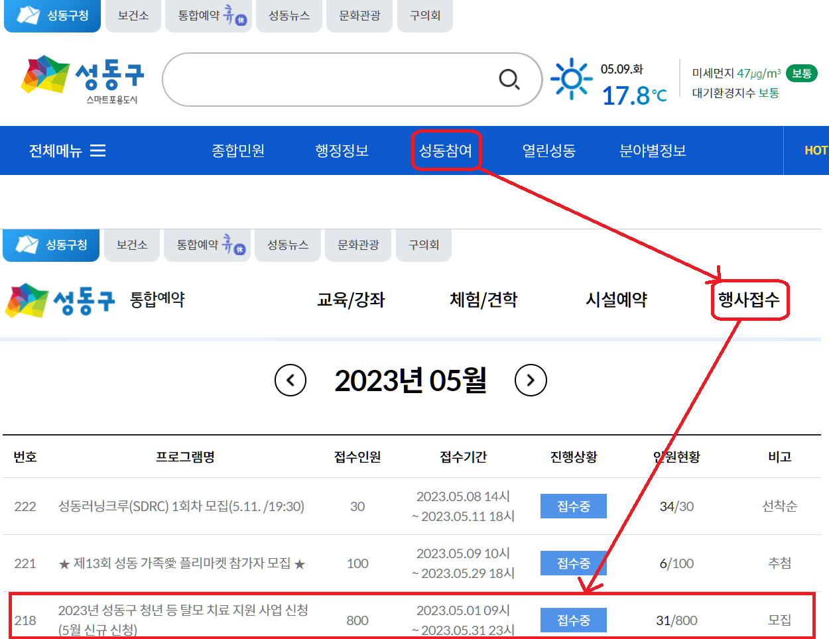Go to previous month with left arrow

click(290, 380)
